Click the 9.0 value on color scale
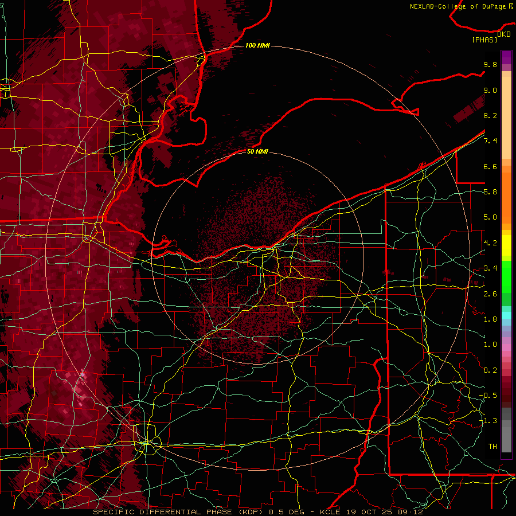The width and height of the screenshot is (516, 516). coord(490,90)
